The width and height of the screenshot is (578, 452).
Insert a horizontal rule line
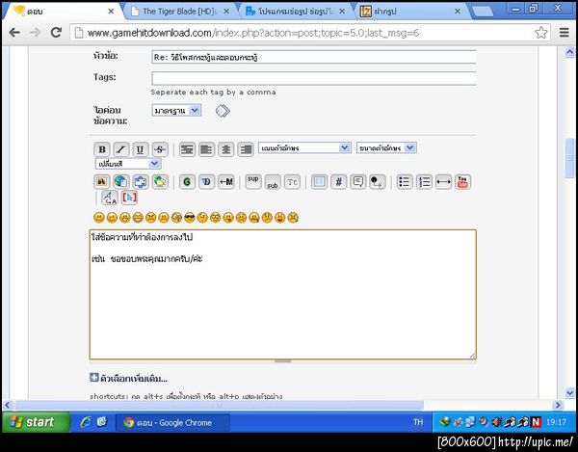(x=443, y=182)
